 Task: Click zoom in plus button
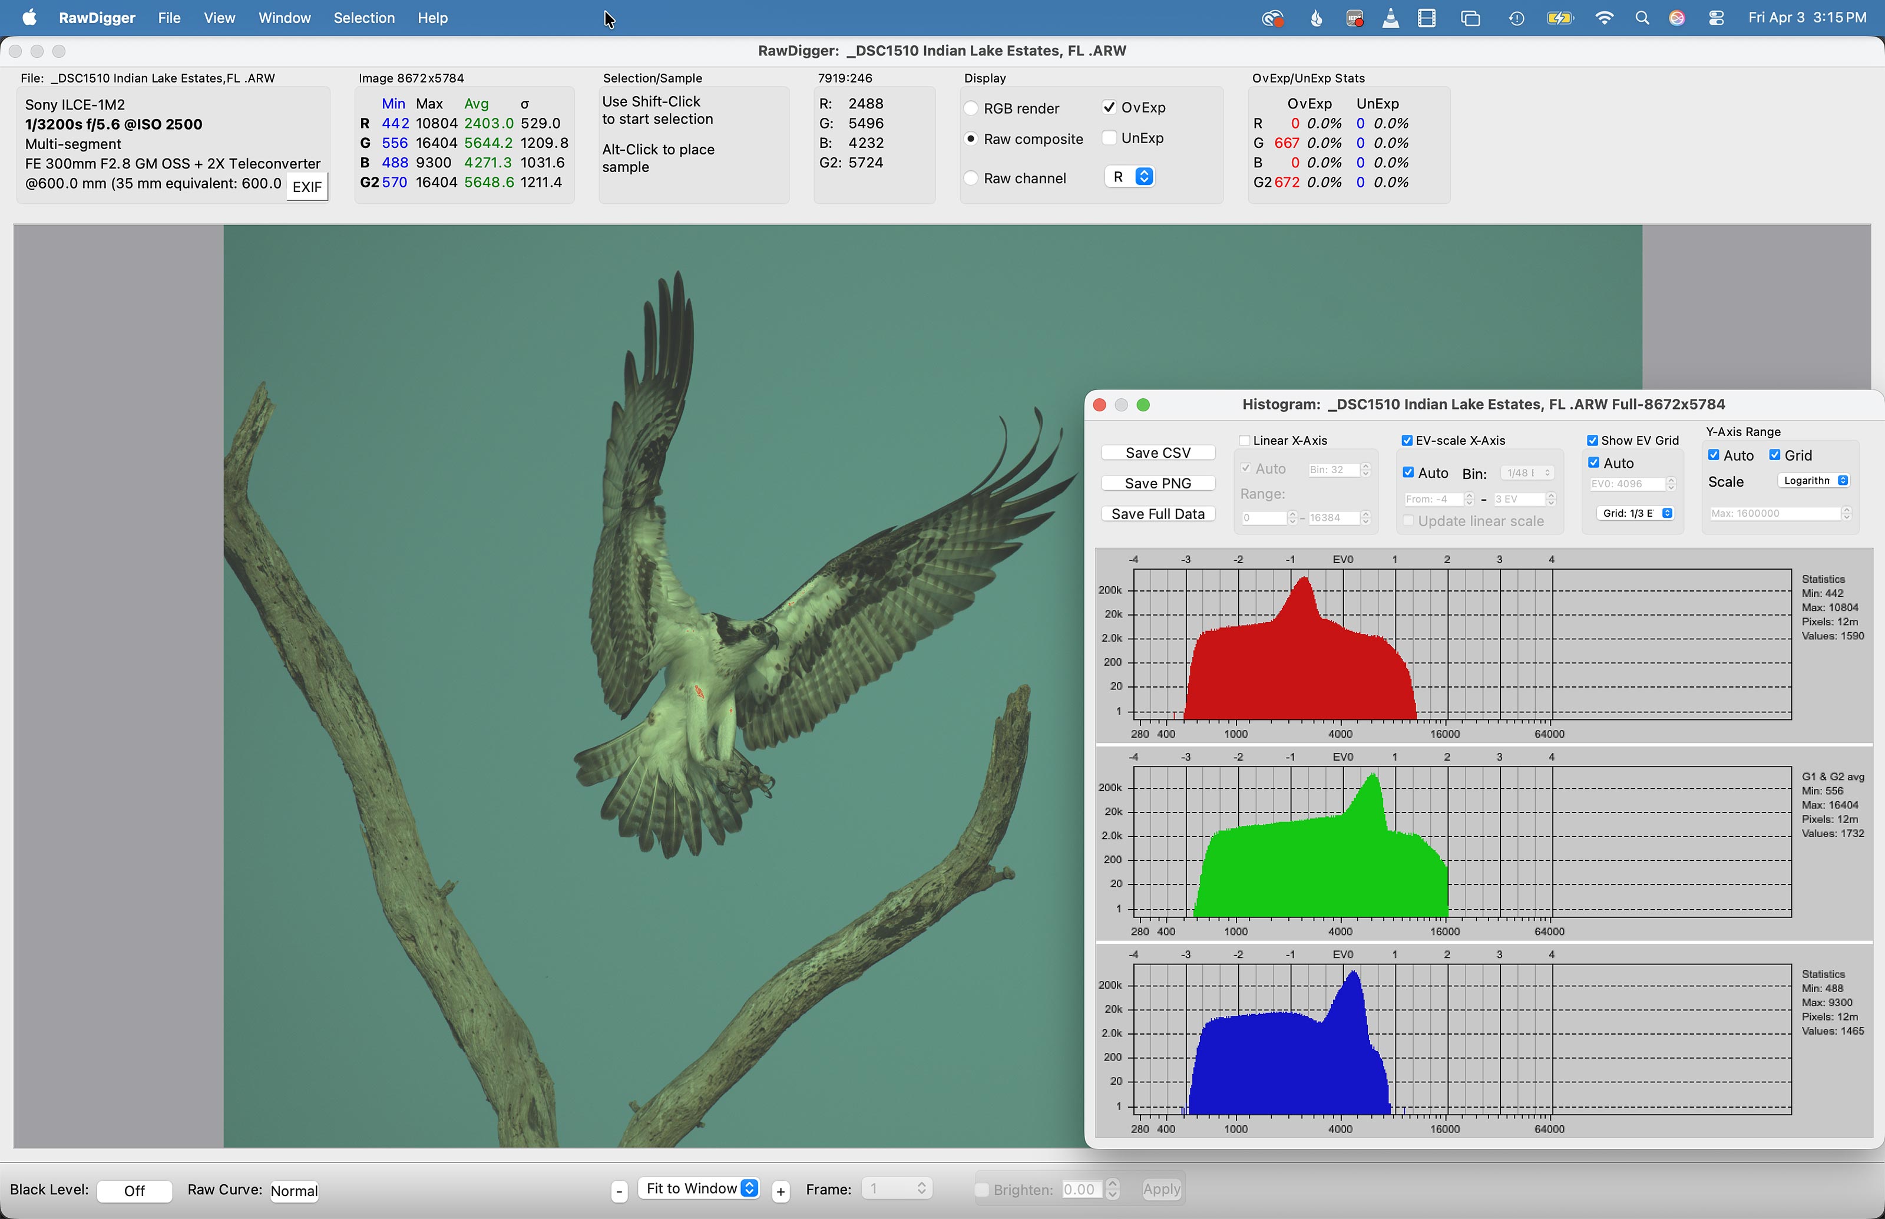[781, 1191]
